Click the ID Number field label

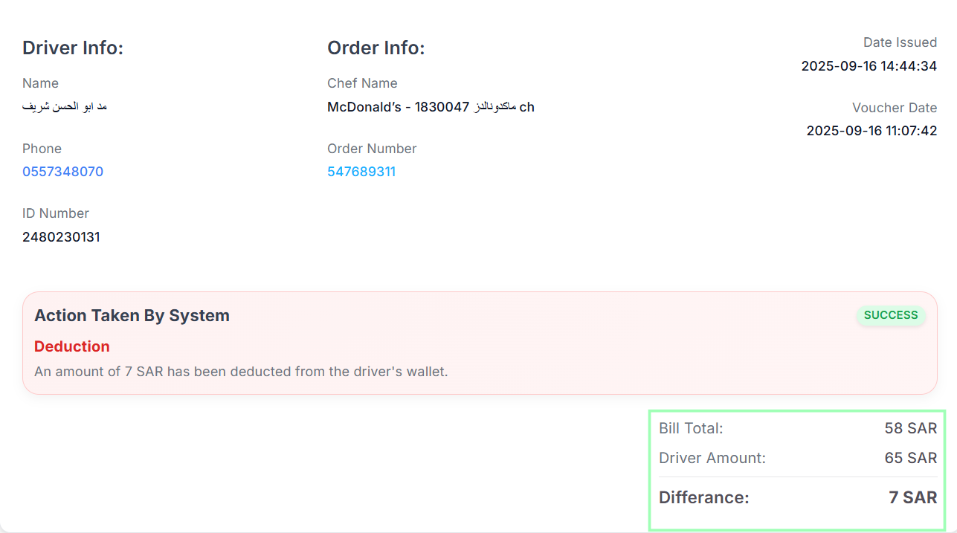coord(56,213)
